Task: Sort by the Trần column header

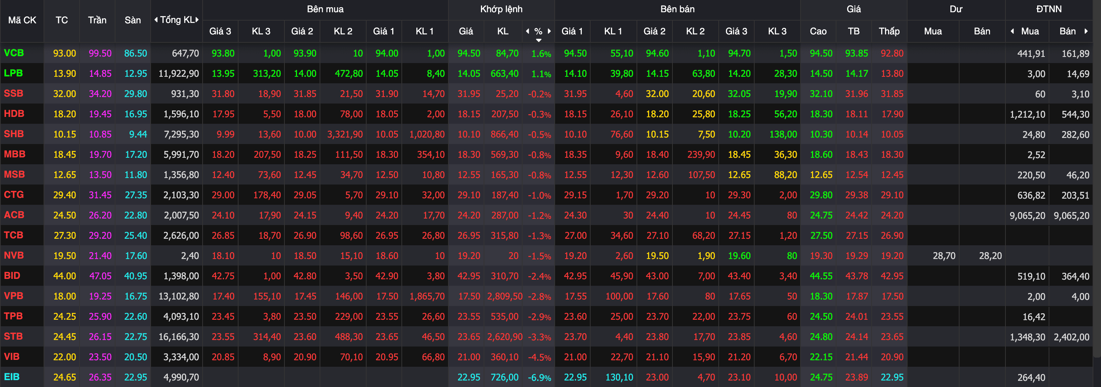Action: pyautogui.click(x=97, y=20)
